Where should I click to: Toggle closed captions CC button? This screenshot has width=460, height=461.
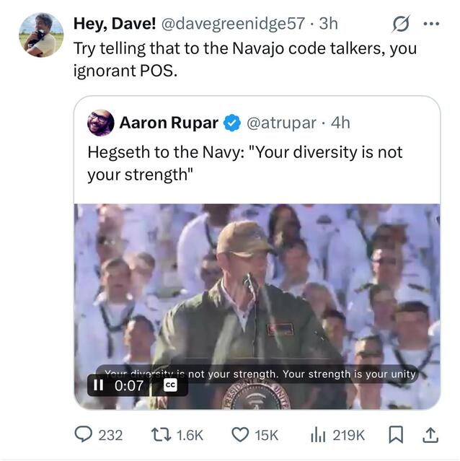pyautogui.click(x=170, y=385)
